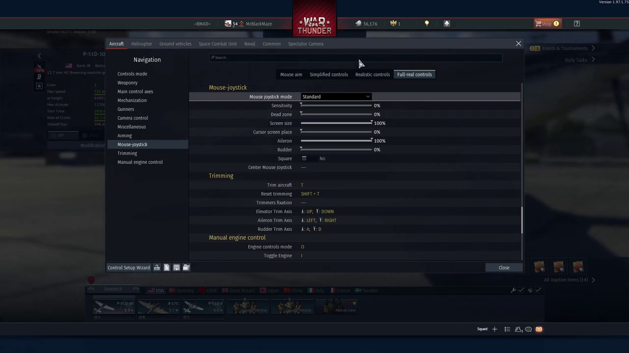Click the Close button
Viewport: 629px width, 353px height.
[x=504, y=268]
